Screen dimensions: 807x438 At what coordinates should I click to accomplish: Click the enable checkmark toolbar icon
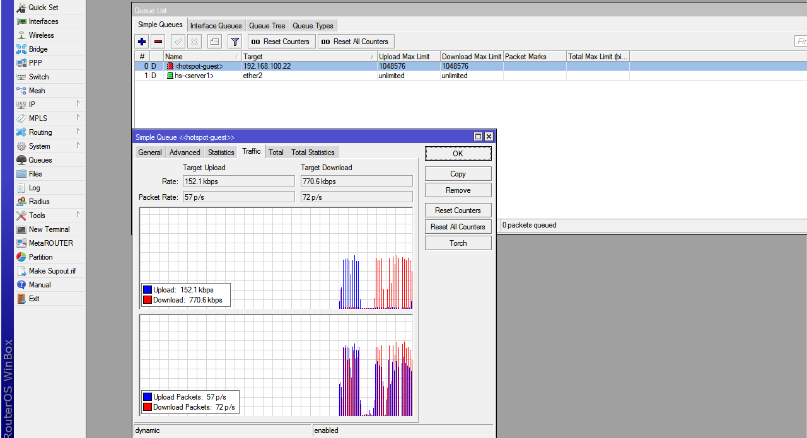click(x=178, y=42)
